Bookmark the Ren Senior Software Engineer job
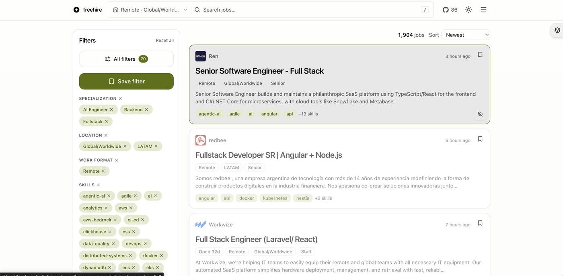This screenshot has width=563, height=276. 480,55
